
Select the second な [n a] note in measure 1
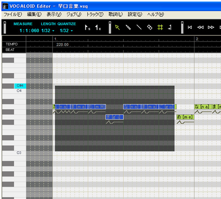(132, 107)
